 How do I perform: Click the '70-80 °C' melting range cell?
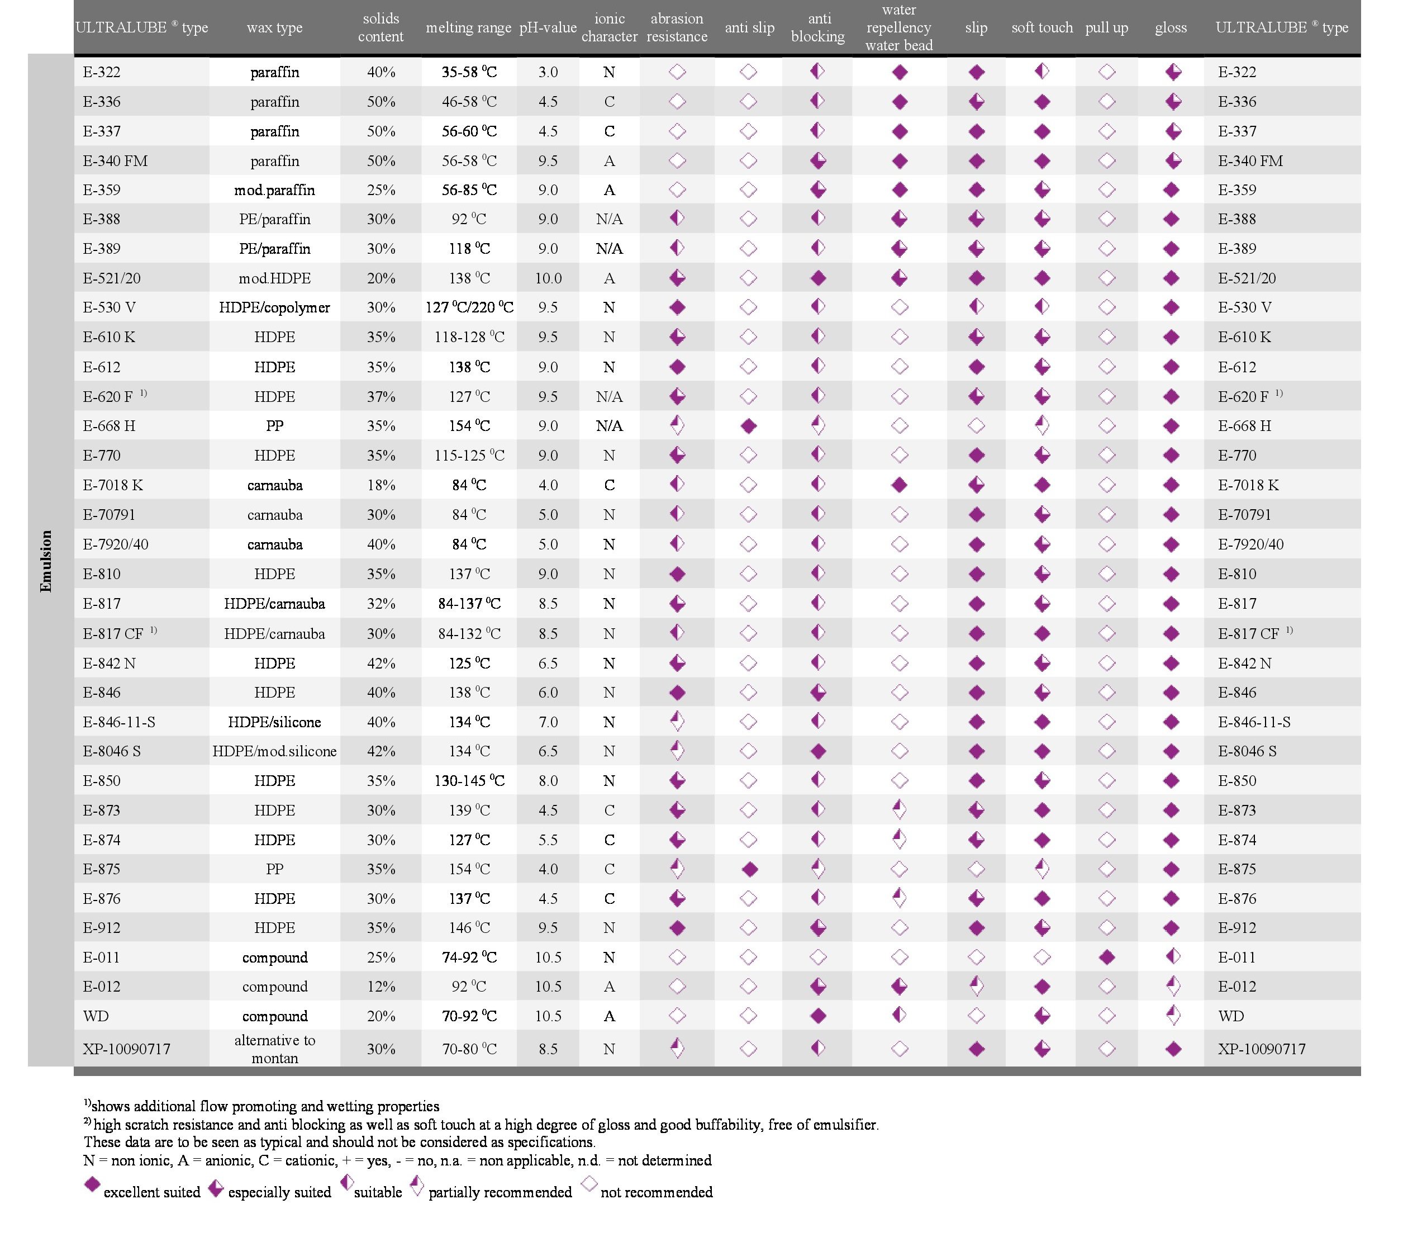pos(469,1049)
